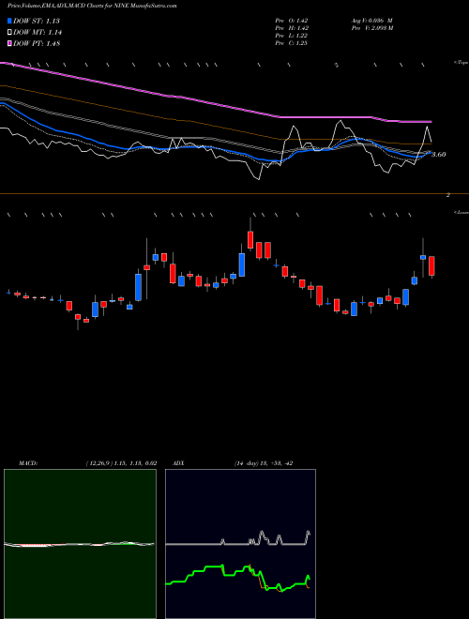
Task: Open the MACD indicator chart panel
Action: click(x=80, y=544)
